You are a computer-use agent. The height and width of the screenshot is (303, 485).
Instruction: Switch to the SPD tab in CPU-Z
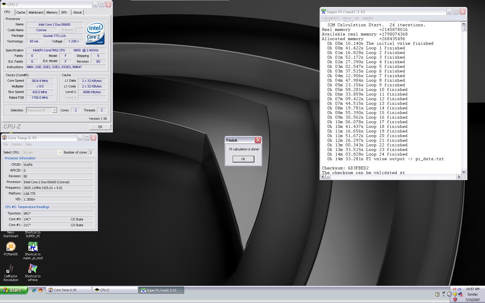click(x=64, y=12)
